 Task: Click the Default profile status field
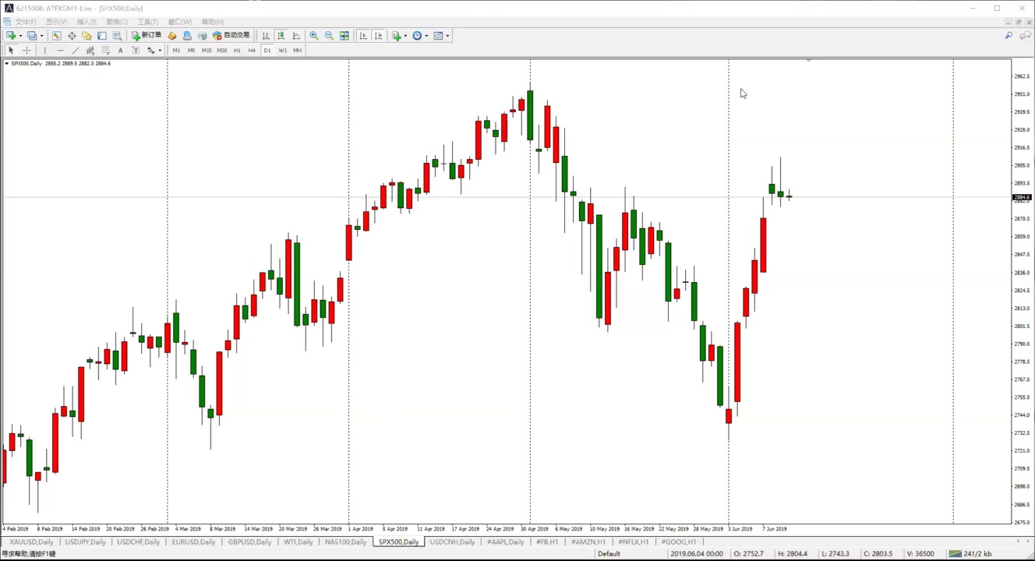[609, 554]
